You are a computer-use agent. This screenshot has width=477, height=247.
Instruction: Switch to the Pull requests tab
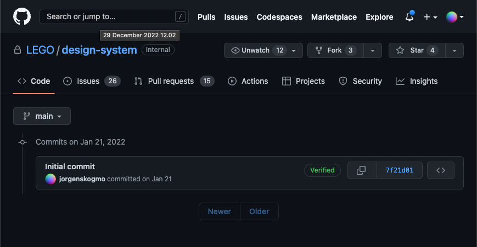(174, 81)
